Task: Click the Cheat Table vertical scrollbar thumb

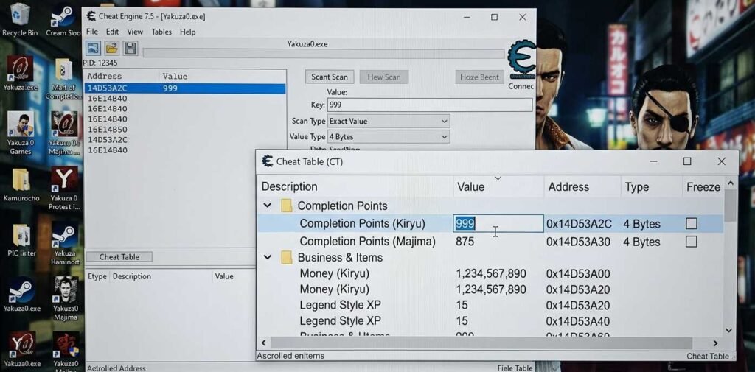Action: [x=729, y=206]
